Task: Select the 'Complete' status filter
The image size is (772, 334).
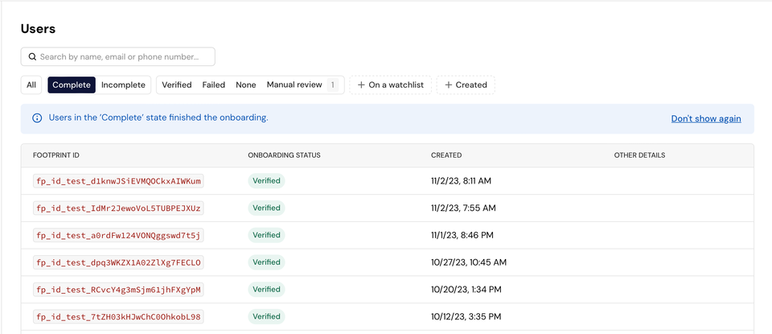Action: click(x=72, y=85)
